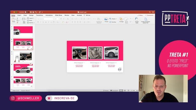
Task: Click the Redo/Repeat icon
Action: click(x=40, y=12)
